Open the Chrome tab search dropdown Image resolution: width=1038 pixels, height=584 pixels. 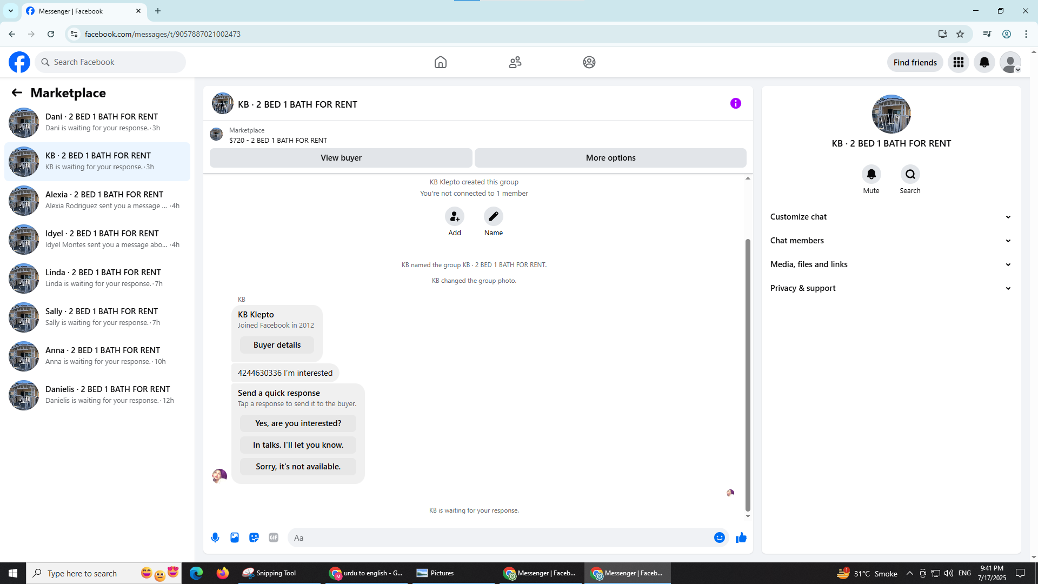coord(11,11)
